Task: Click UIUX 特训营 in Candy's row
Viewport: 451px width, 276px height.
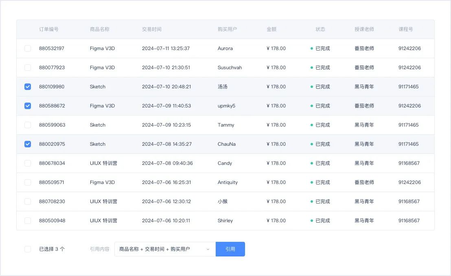Action: pos(103,163)
